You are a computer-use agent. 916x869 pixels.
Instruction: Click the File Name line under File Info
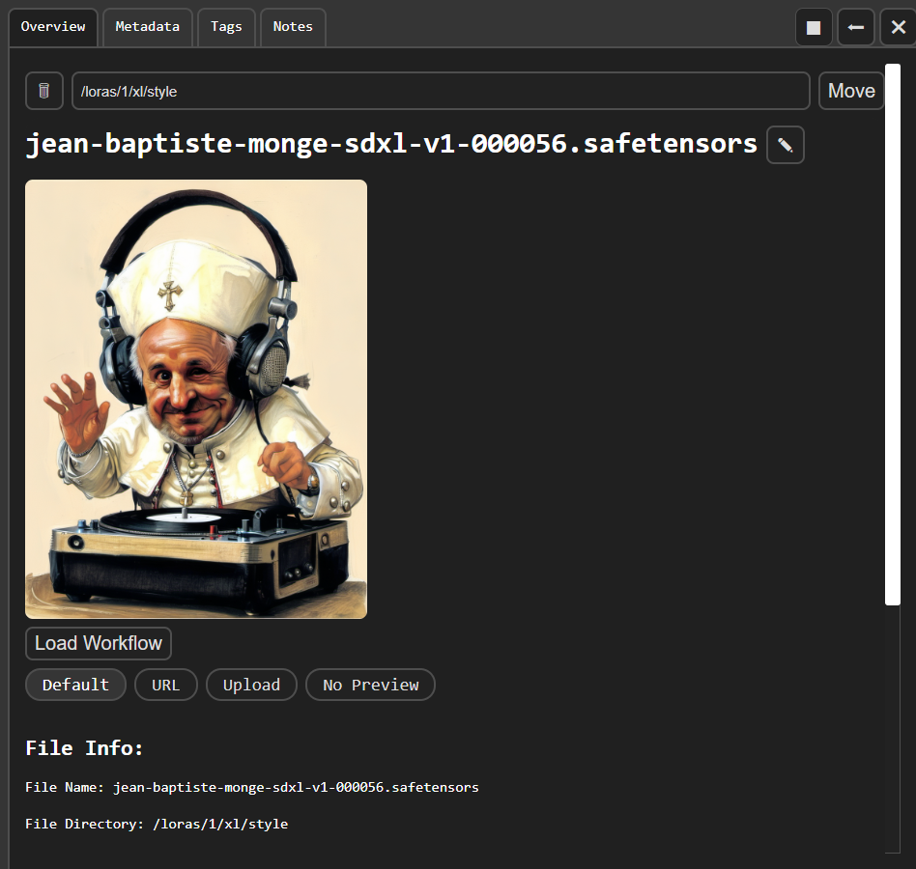click(252, 787)
